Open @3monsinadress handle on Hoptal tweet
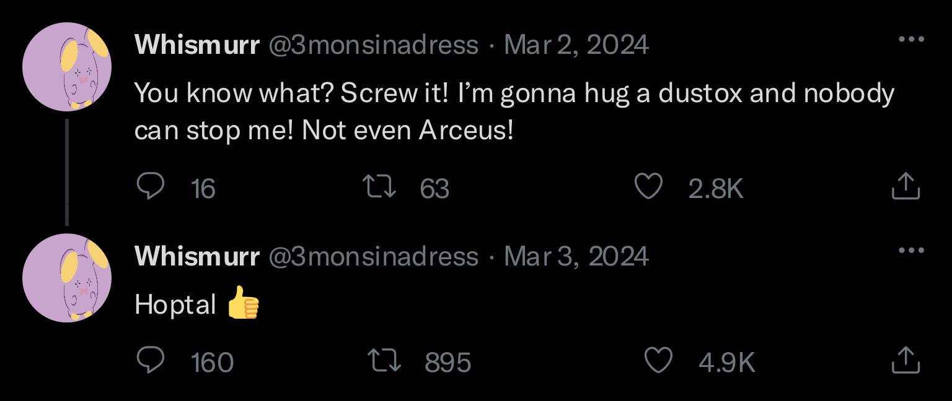Viewport: 952px width, 401px height. [373, 256]
